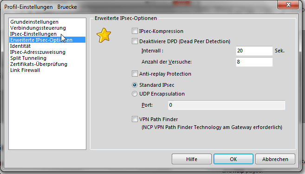This screenshot has width=305, height=174.
Task: Select Standard IPsec radio button
Action: click(x=135, y=85)
